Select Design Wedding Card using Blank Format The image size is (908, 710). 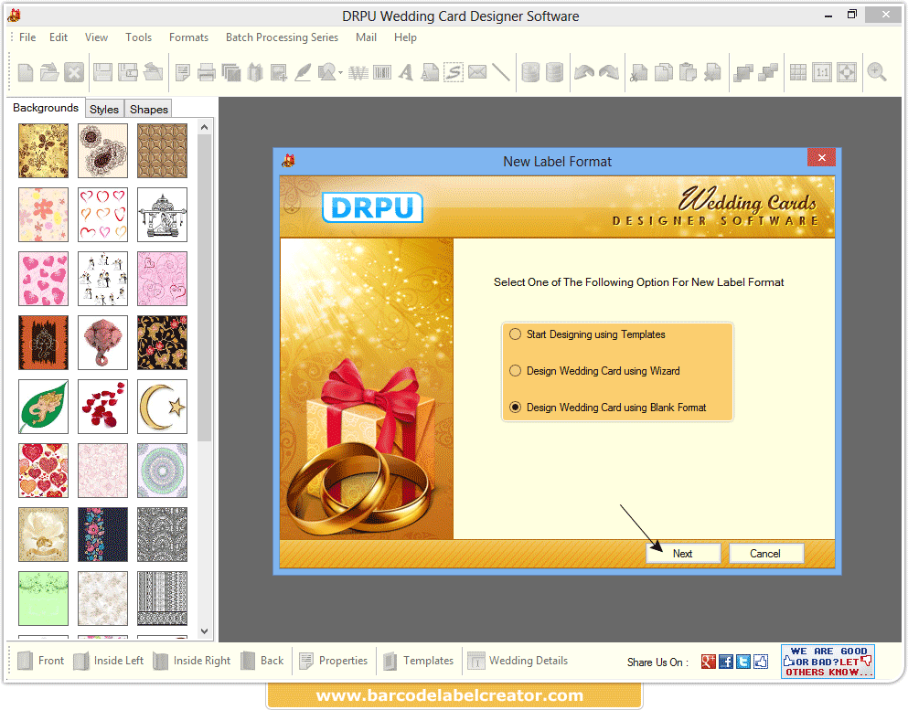point(608,408)
